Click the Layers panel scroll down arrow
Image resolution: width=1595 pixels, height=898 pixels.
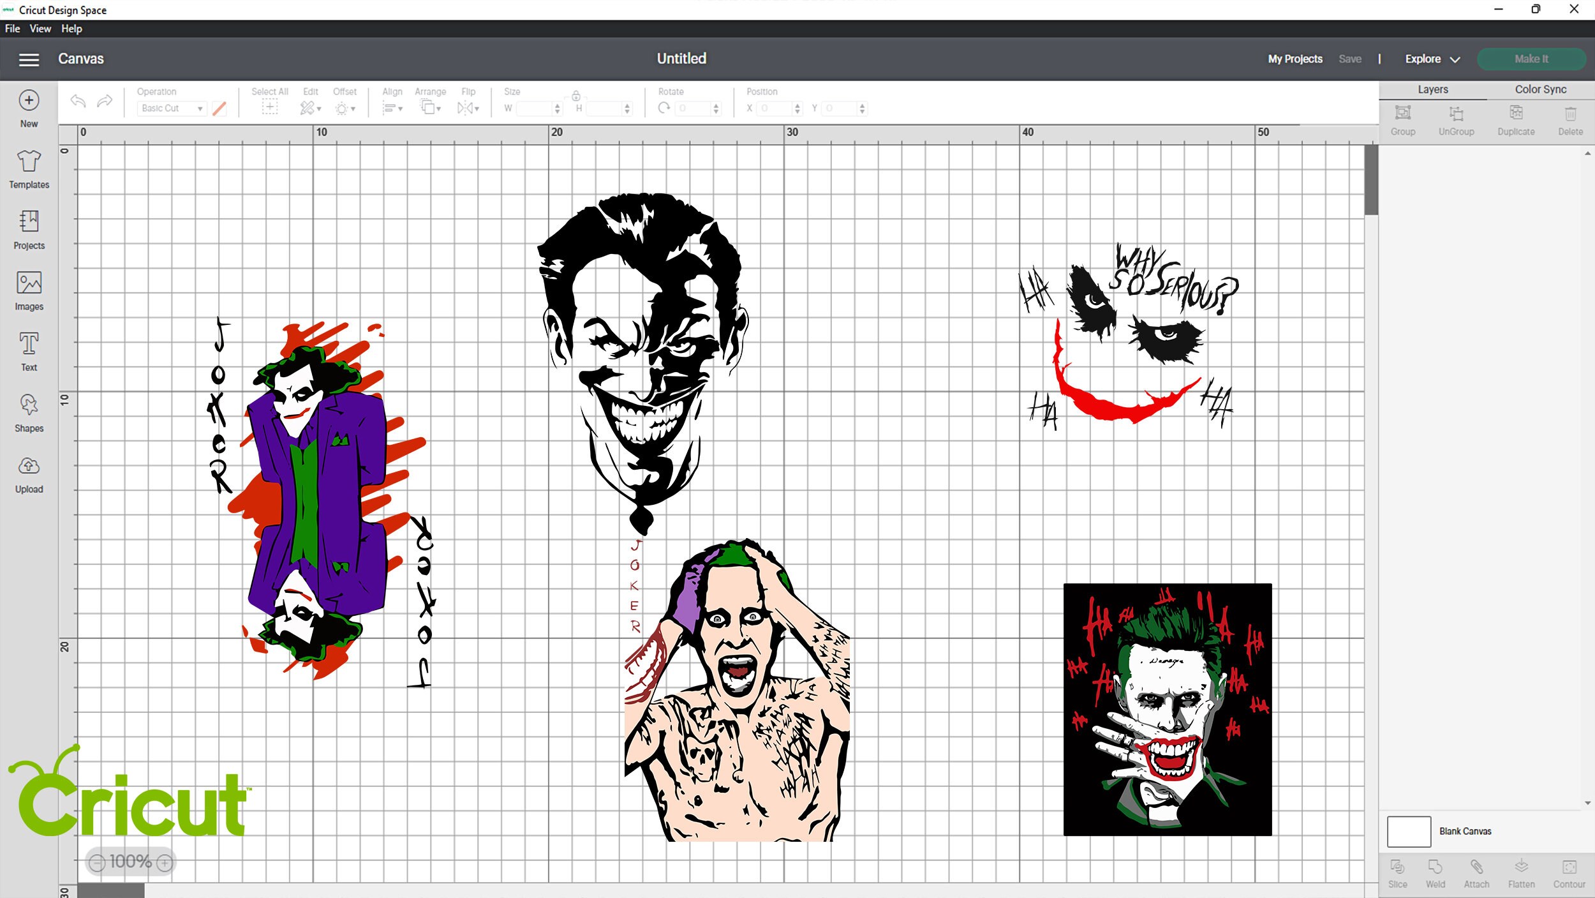1587,803
